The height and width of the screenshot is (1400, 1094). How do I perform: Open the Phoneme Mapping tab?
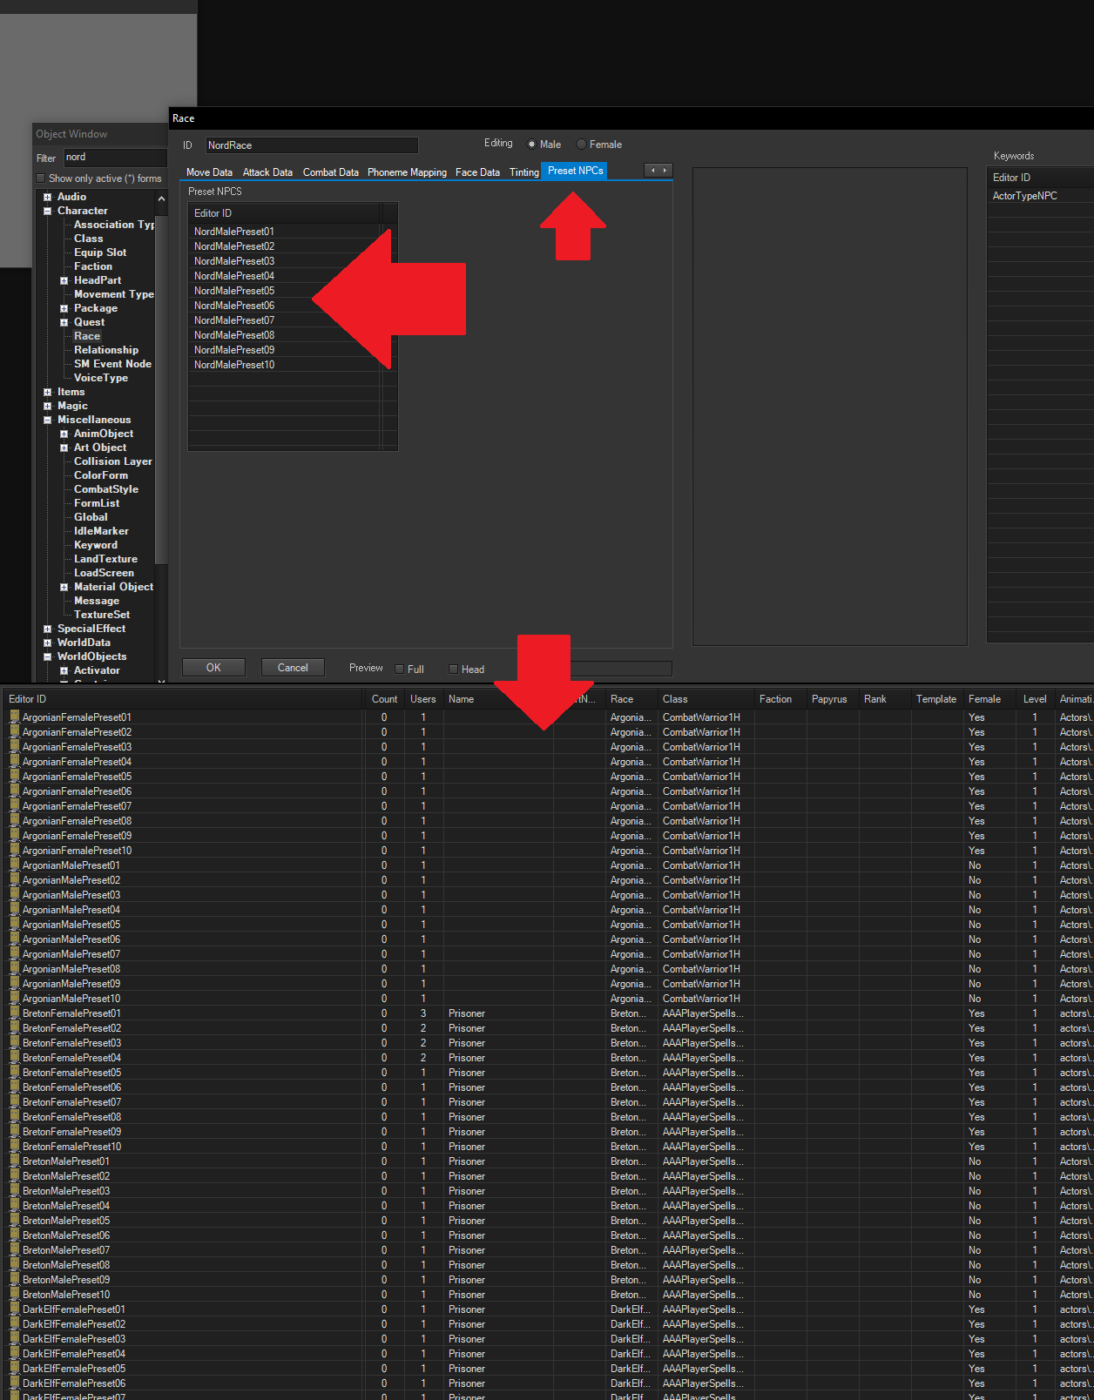(x=407, y=172)
